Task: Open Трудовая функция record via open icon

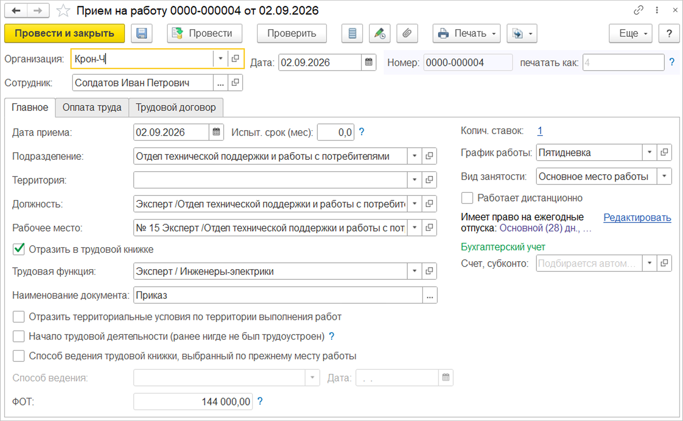Action: 429,271
